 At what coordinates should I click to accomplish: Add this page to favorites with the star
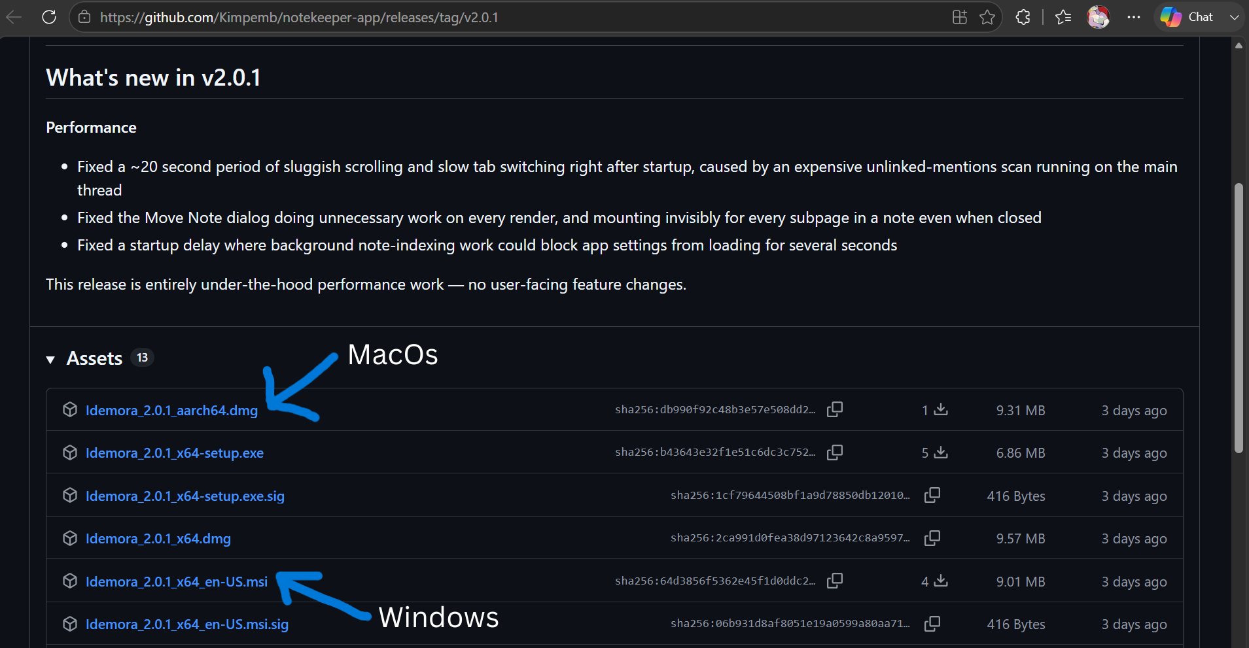pos(987,17)
